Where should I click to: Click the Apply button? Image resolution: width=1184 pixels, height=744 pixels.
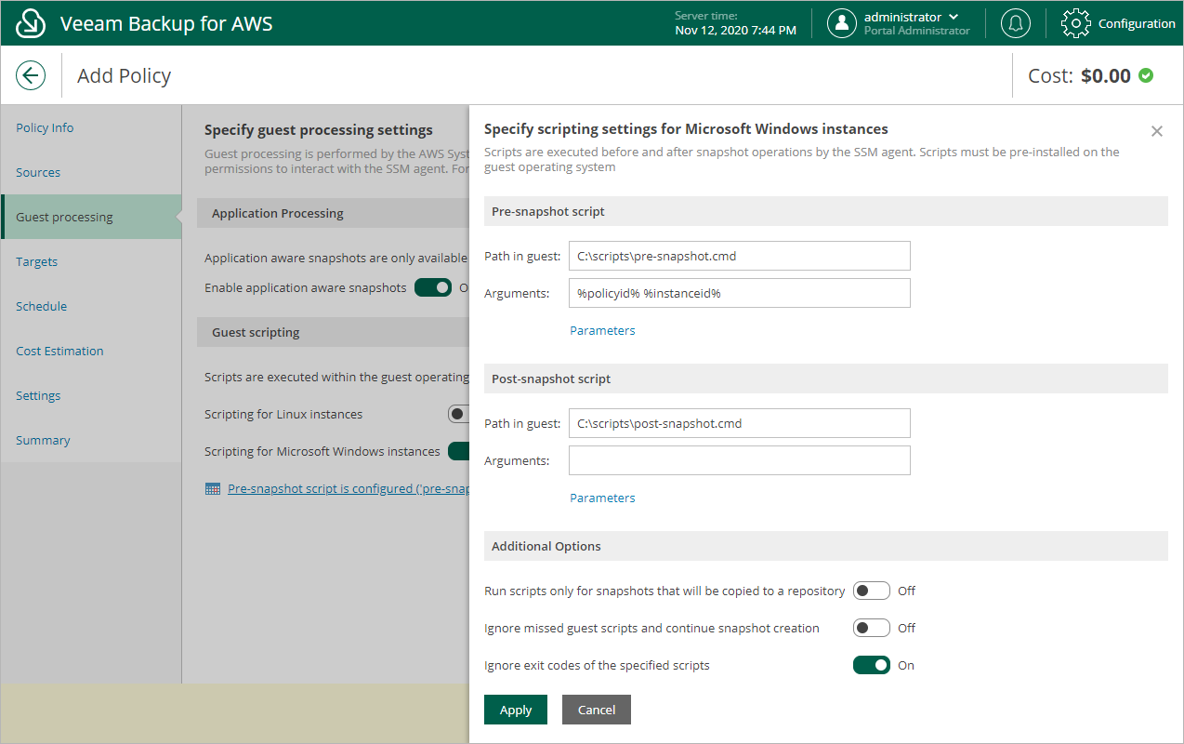(x=516, y=710)
